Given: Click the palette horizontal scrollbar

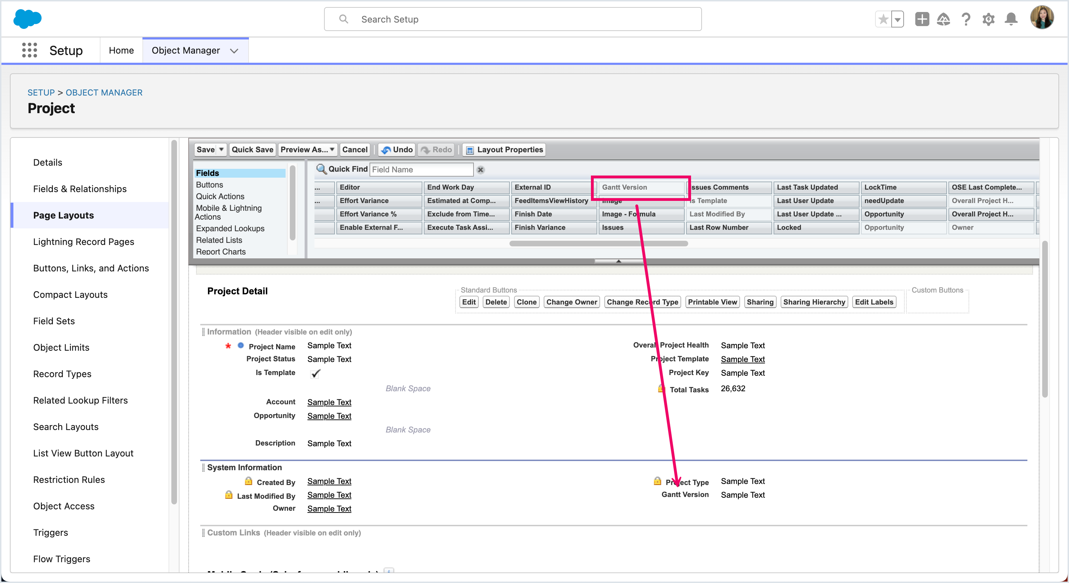Looking at the screenshot, I should pos(599,244).
